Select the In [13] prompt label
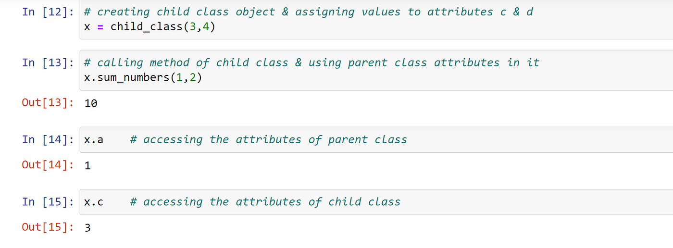Viewport: 673px width, 248px height. point(48,62)
